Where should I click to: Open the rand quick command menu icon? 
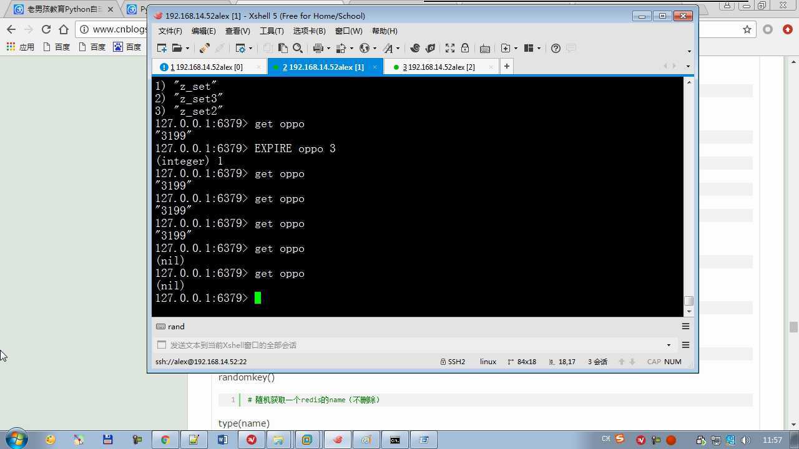click(x=685, y=326)
